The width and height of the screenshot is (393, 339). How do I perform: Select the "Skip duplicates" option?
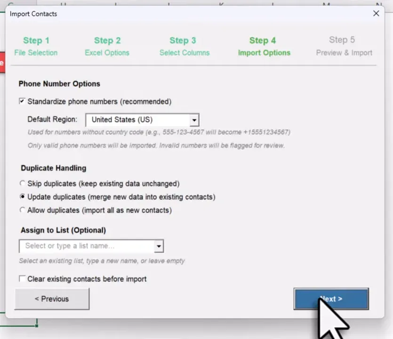(x=22, y=183)
